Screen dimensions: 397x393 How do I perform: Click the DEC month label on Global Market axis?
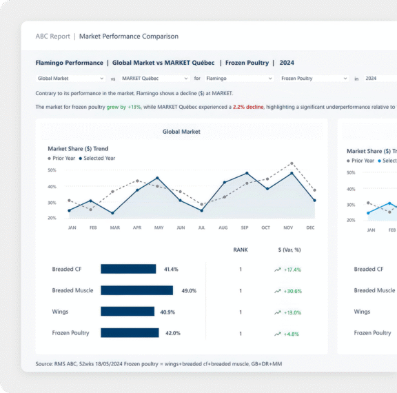(310, 228)
